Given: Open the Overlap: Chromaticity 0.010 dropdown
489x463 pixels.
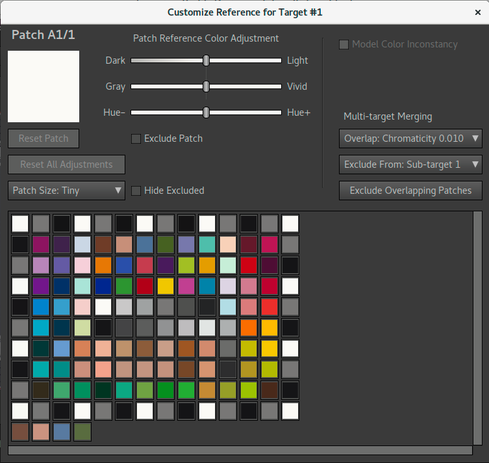Looking at the screenshot, I should tap(410, 139).
